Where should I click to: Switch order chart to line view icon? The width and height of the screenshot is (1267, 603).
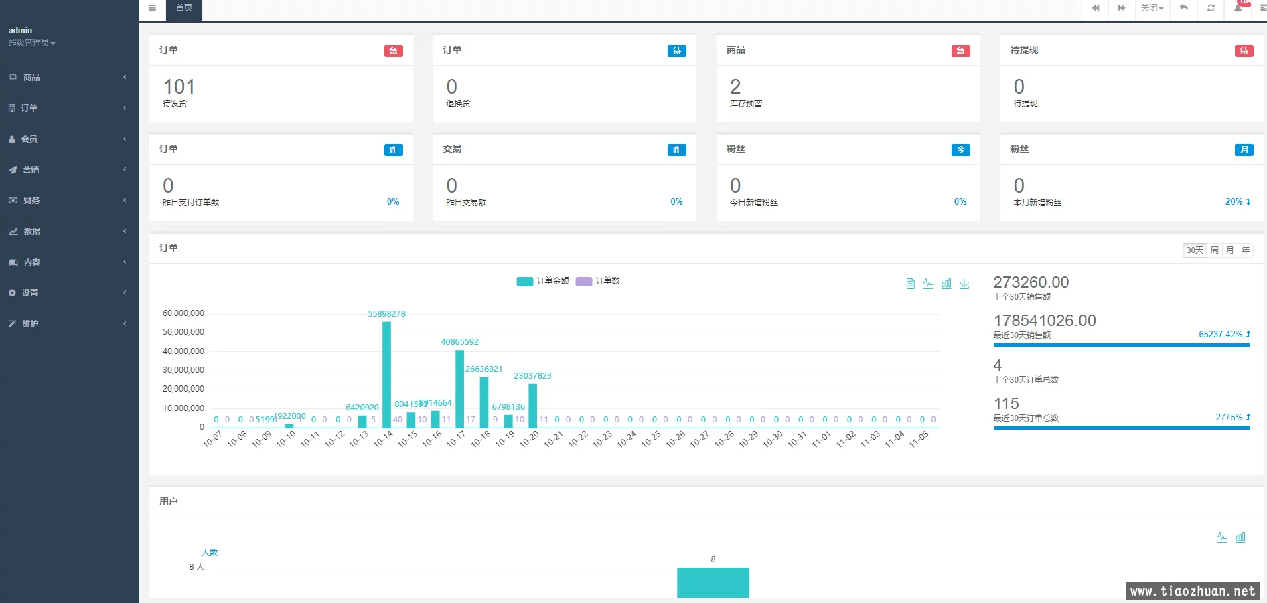(x=927, y=284)
